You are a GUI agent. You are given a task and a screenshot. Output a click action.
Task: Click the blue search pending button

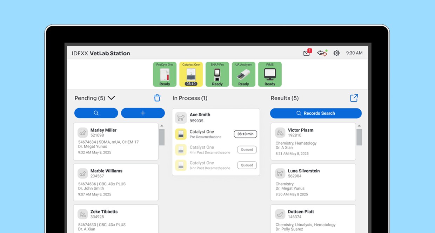pyautogui.click(x=96, y=113)
